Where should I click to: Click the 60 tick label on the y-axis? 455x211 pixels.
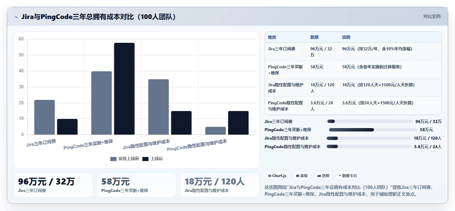coord(21,39)
